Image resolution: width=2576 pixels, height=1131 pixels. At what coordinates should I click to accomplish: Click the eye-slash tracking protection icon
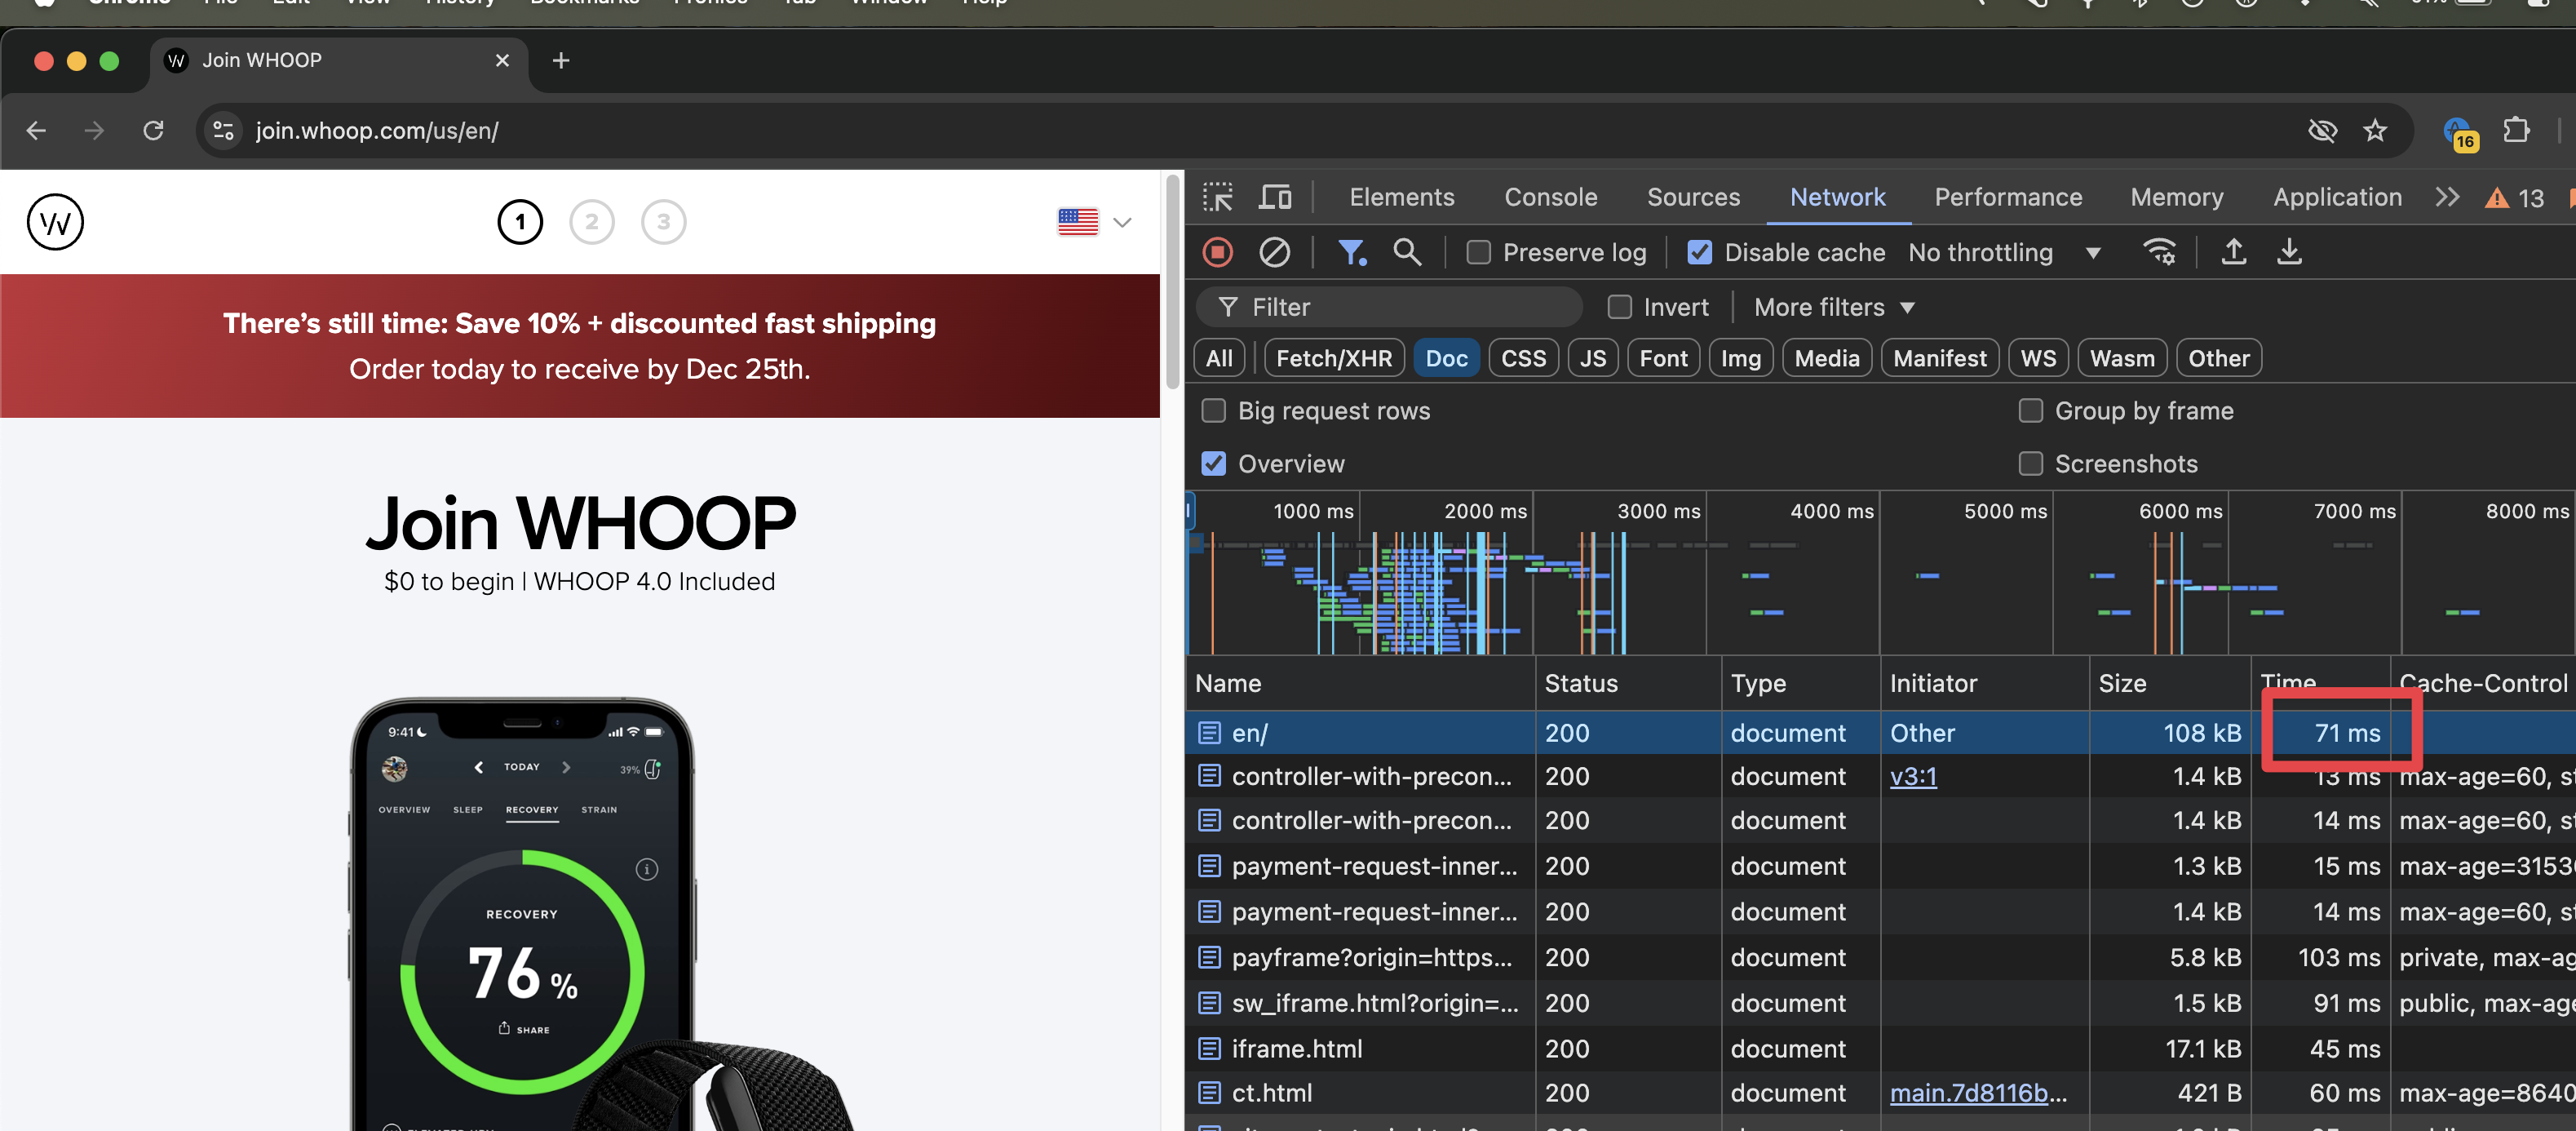coord(2322,130)
